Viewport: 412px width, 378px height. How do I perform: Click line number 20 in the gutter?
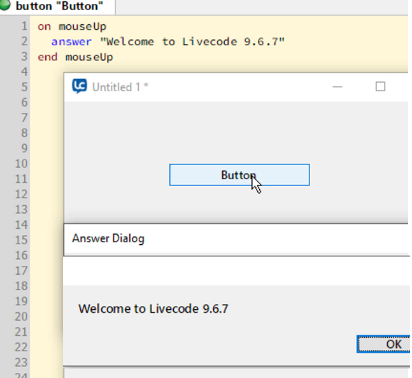click(21, 316)
